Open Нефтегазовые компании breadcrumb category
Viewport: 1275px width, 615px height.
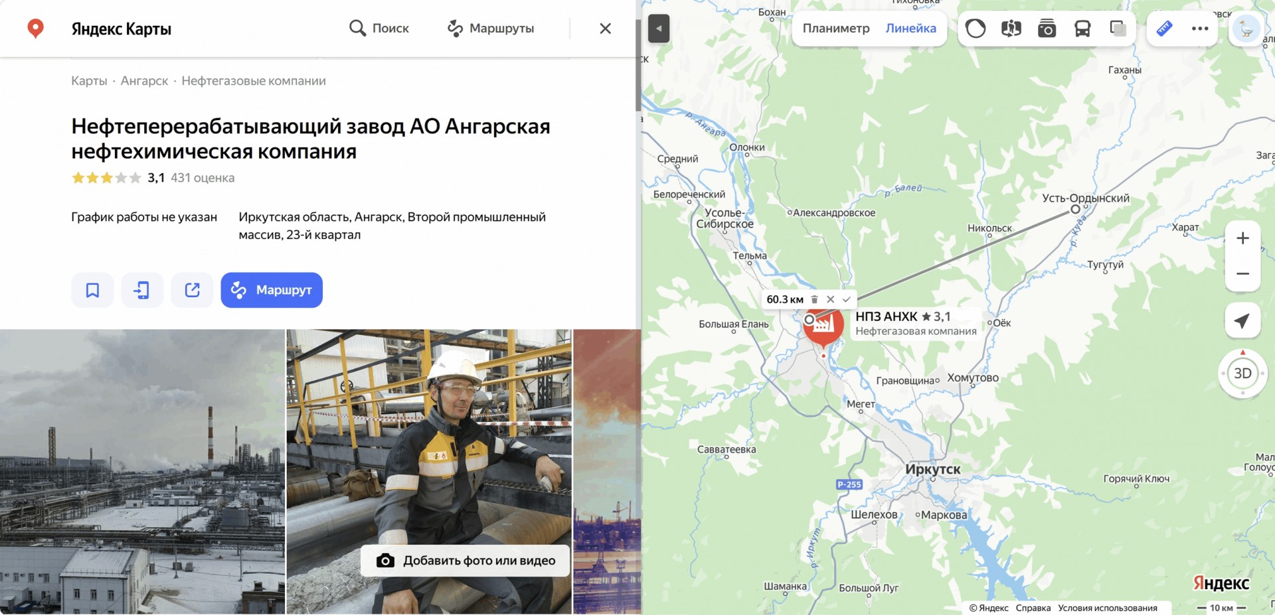point(254,81)
